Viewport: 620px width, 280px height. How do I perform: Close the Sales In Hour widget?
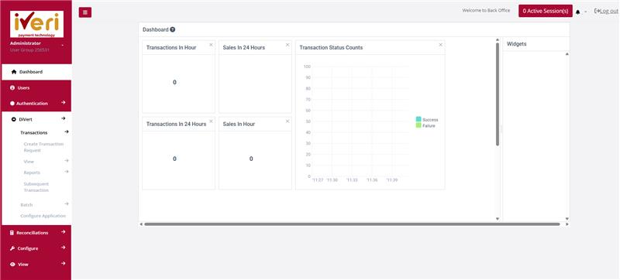(x=288, y=121)
